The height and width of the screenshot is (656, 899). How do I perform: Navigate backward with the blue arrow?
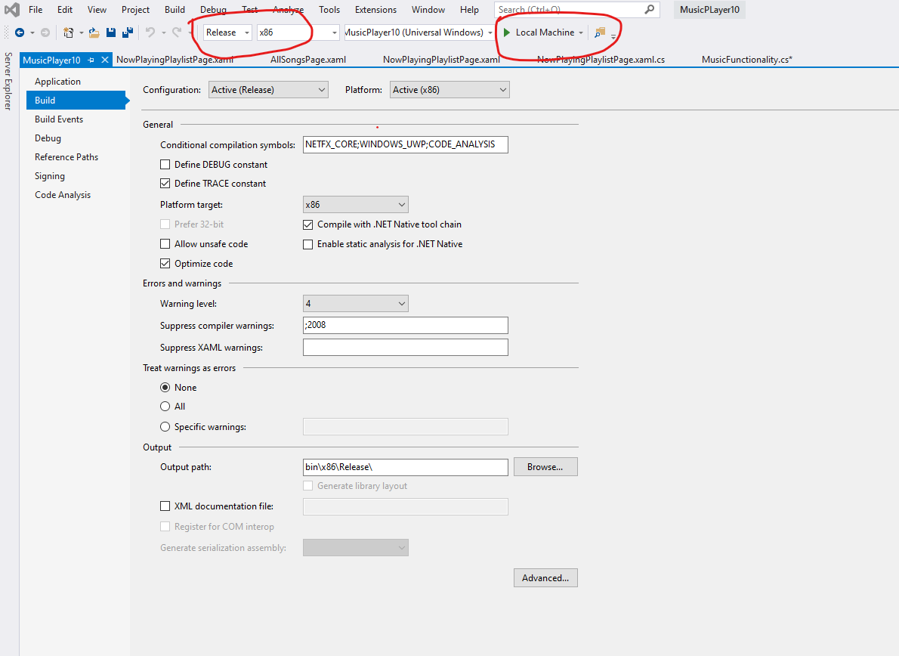click(x=20, y=32)
